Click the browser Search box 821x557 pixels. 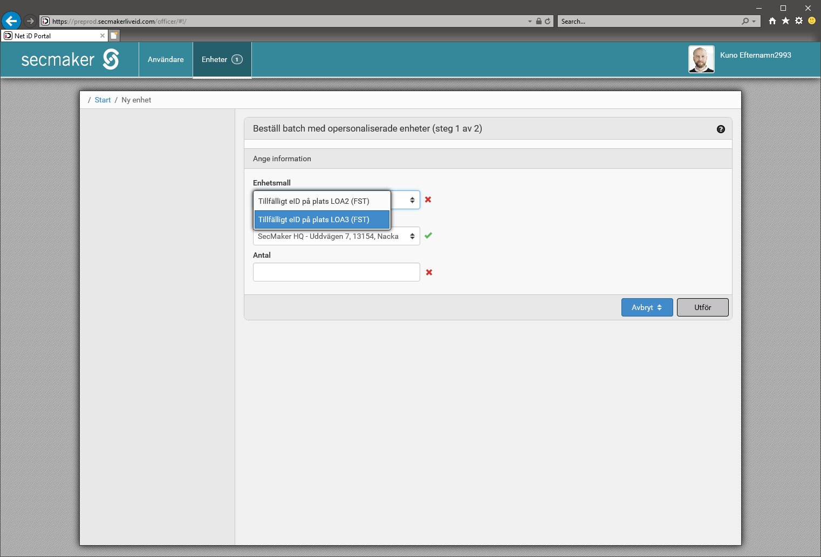point(650,21)
